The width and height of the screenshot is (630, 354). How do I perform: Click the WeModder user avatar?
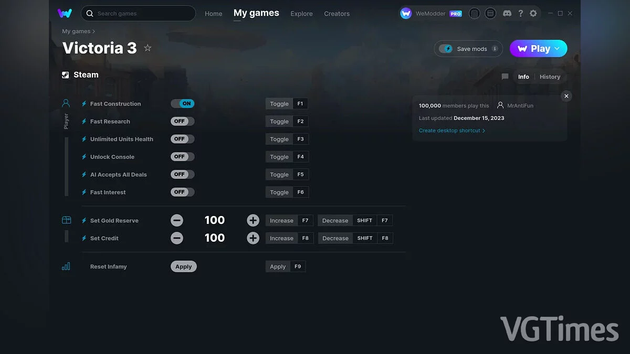coord(406,14)
